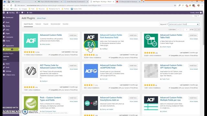Screen dimensions: 207x116
Task: Open More Details for Advanced Custom Fields
Action: click(x=74, y=39)
